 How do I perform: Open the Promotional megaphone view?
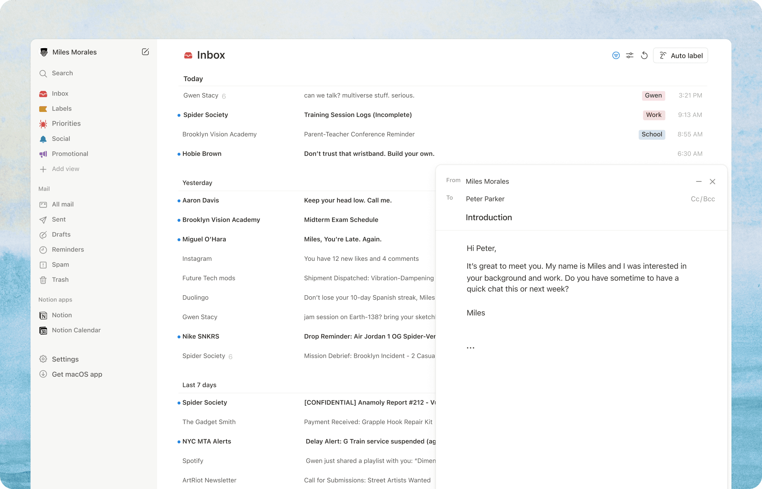click(43, 154)
